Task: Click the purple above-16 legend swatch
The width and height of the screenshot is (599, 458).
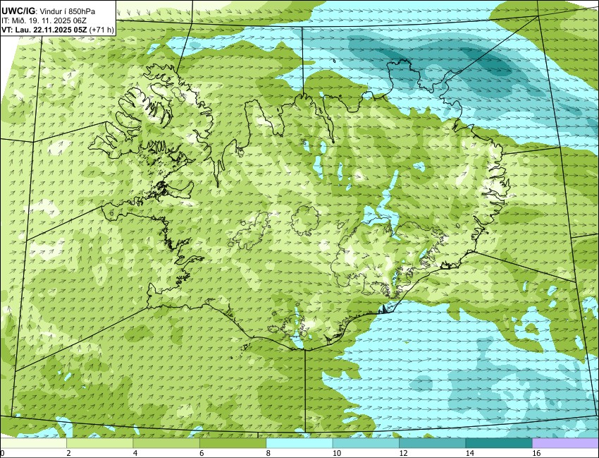Action: click(x=565, y=443)
